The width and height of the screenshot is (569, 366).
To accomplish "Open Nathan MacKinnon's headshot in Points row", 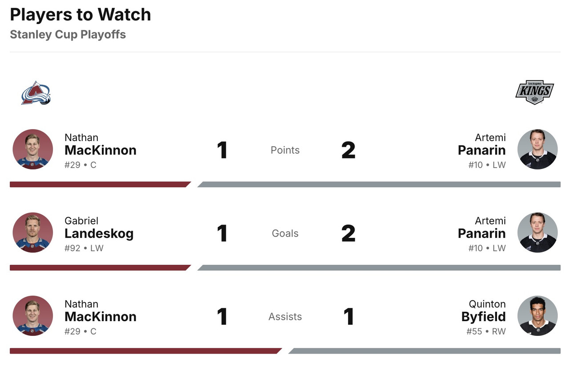I will click(x=33, y=150).
